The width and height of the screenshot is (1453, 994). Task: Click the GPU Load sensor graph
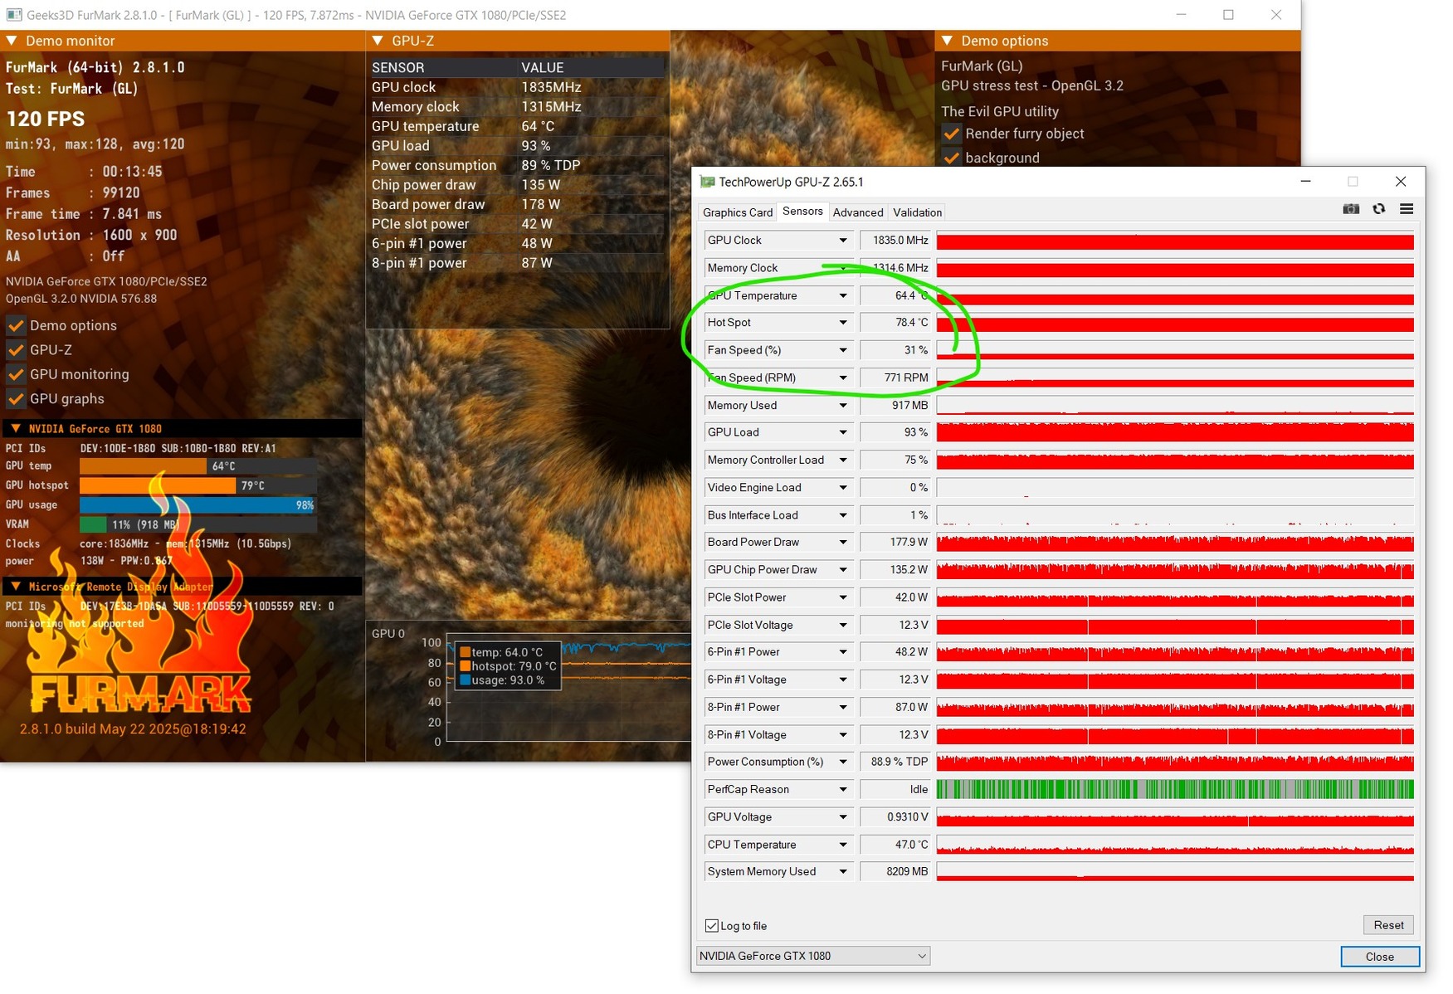click(x=1175, y=432)
